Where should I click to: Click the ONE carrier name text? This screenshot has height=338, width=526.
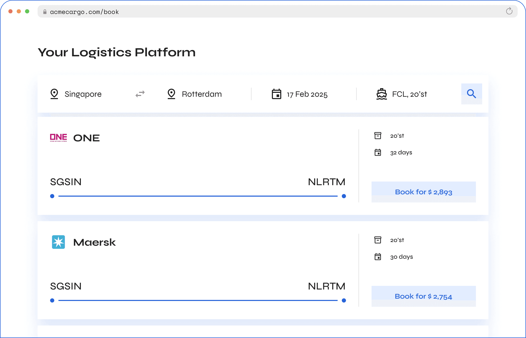tap(87, 138)
